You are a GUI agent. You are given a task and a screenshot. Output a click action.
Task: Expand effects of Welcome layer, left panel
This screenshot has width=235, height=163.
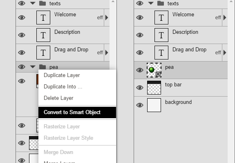(x=107, y=18)
